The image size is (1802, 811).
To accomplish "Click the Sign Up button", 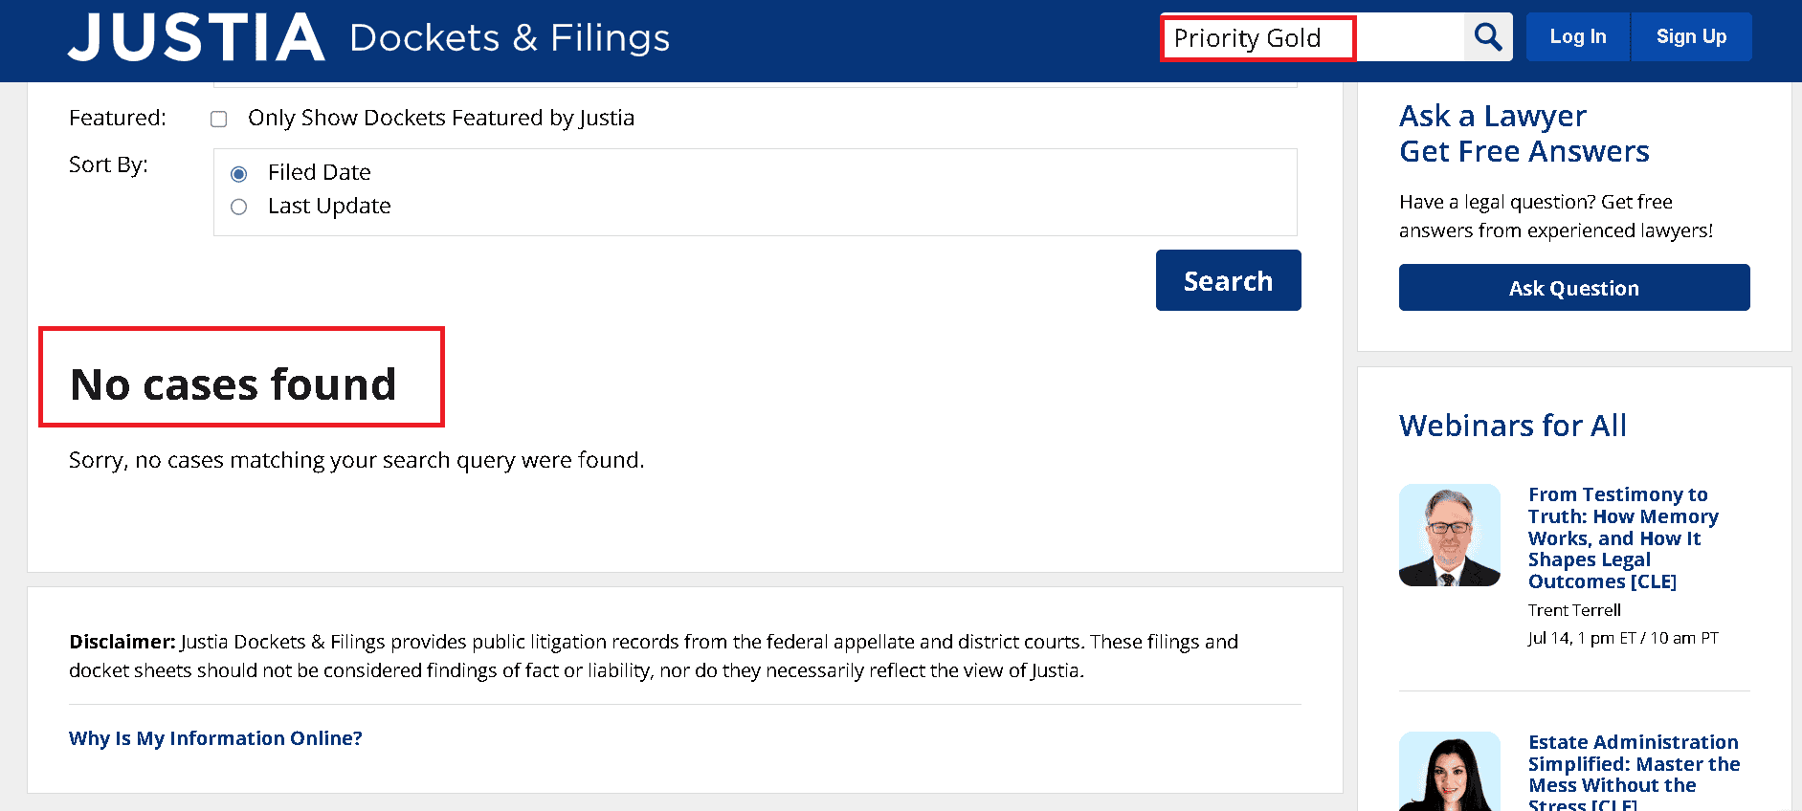I will [x=1692, y=37].
